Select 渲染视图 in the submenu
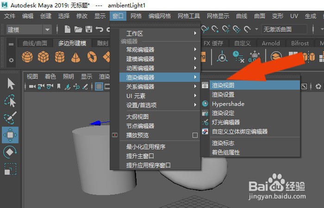The height and width of the screenshot is (208, 324). point(255,85)
